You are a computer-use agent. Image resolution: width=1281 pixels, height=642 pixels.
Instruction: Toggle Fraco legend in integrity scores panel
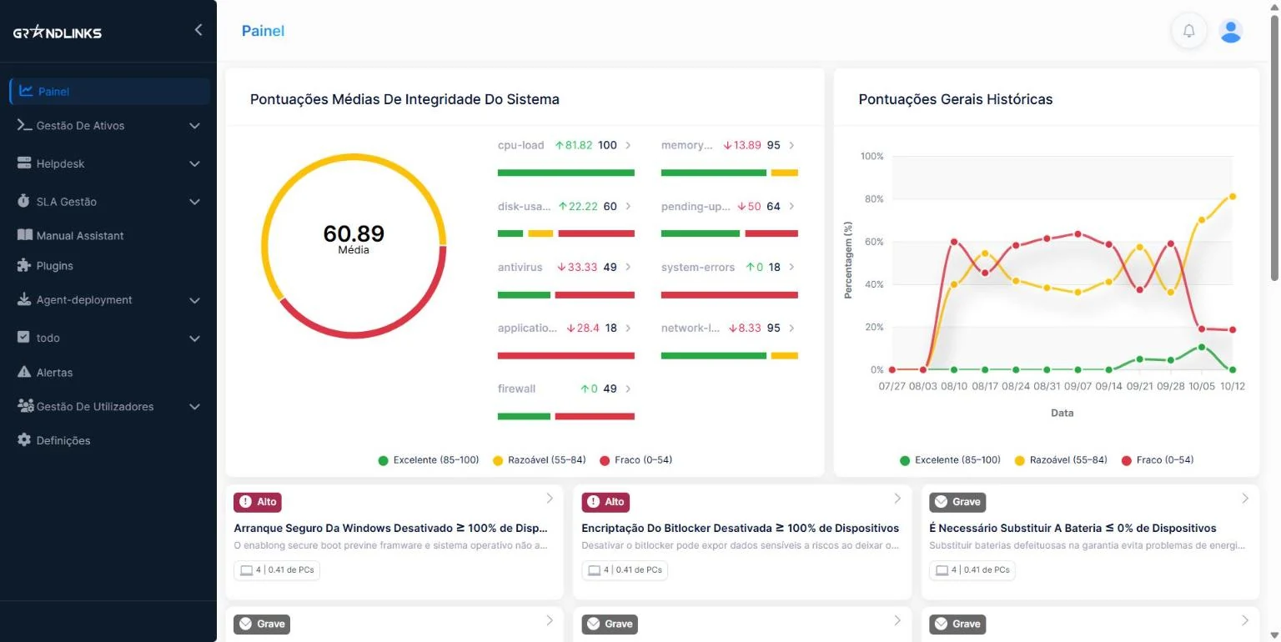tap(635, 459)
